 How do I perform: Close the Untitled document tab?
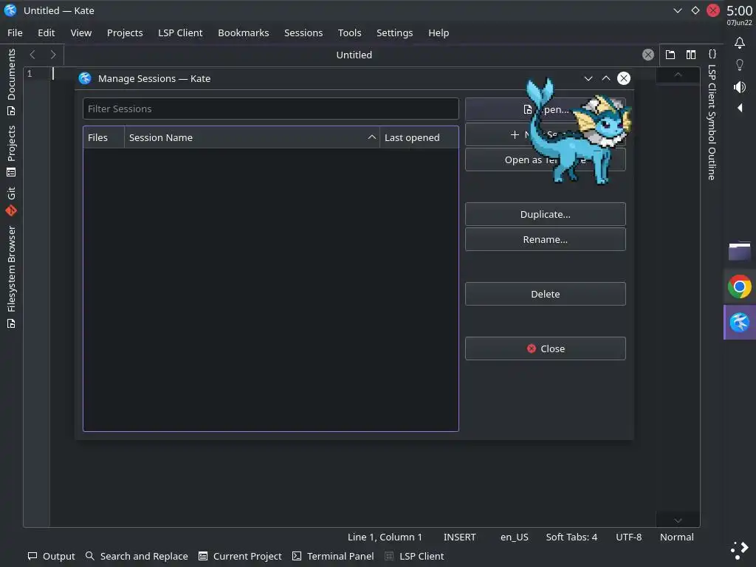click(x=648, y=55)
